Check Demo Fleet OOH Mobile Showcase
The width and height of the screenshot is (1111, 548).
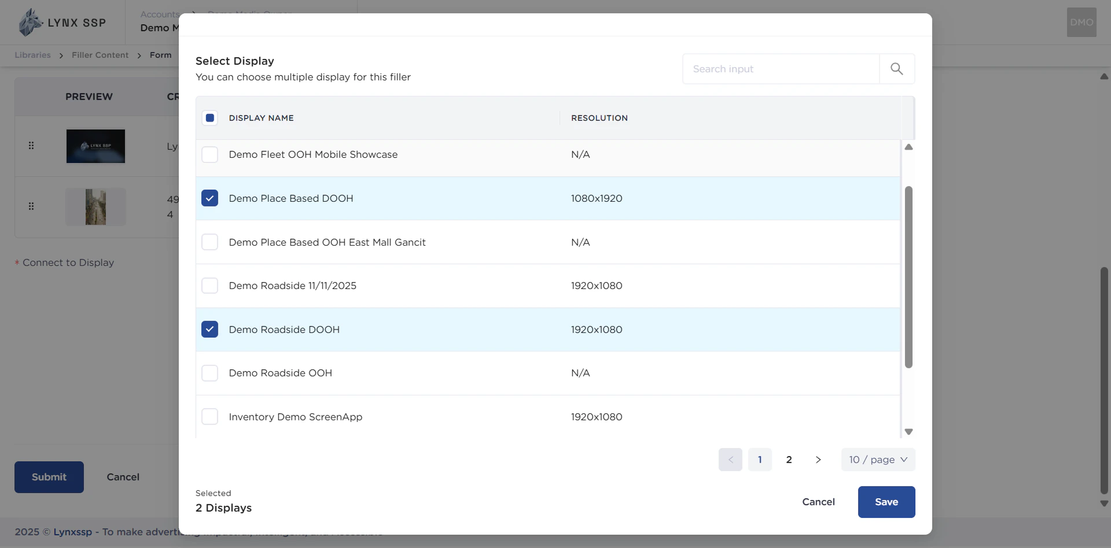click(x=210, y=154)
